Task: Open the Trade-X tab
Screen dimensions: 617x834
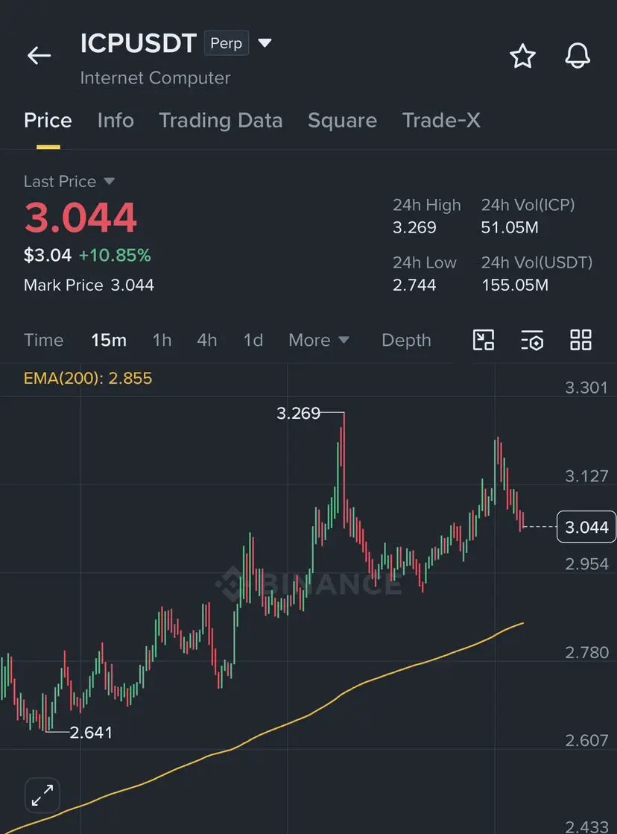Action: pyautogui.click(x=441, y=121)
